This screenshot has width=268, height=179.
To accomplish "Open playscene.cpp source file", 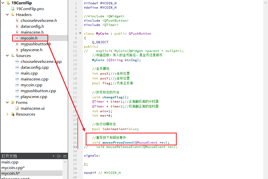I will tap(34, 97).
